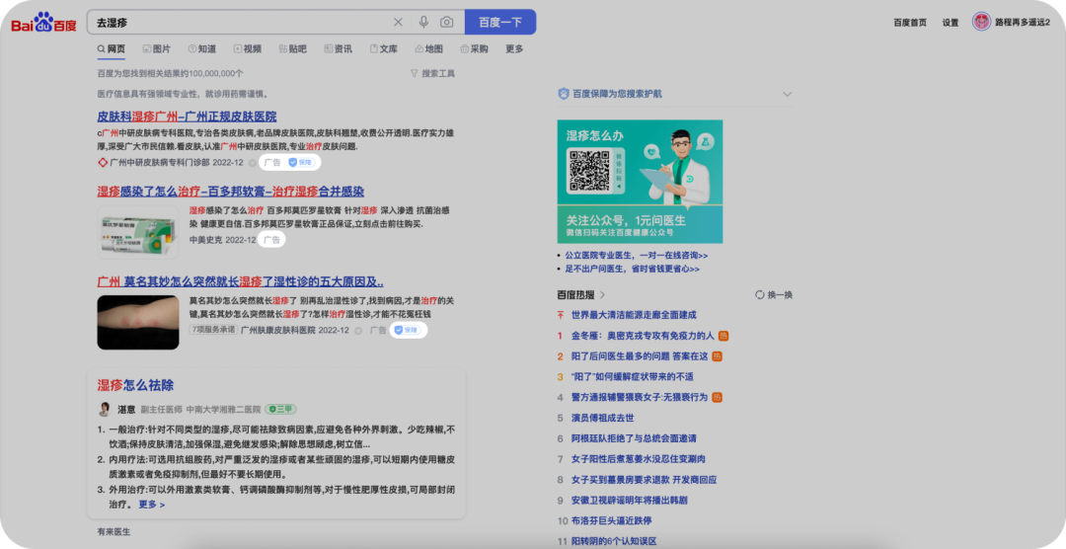1066x549 pixels.
Task: Click the 热 tag beside 阳了后问医生最多的问题
Action: [x=718, y=356]
